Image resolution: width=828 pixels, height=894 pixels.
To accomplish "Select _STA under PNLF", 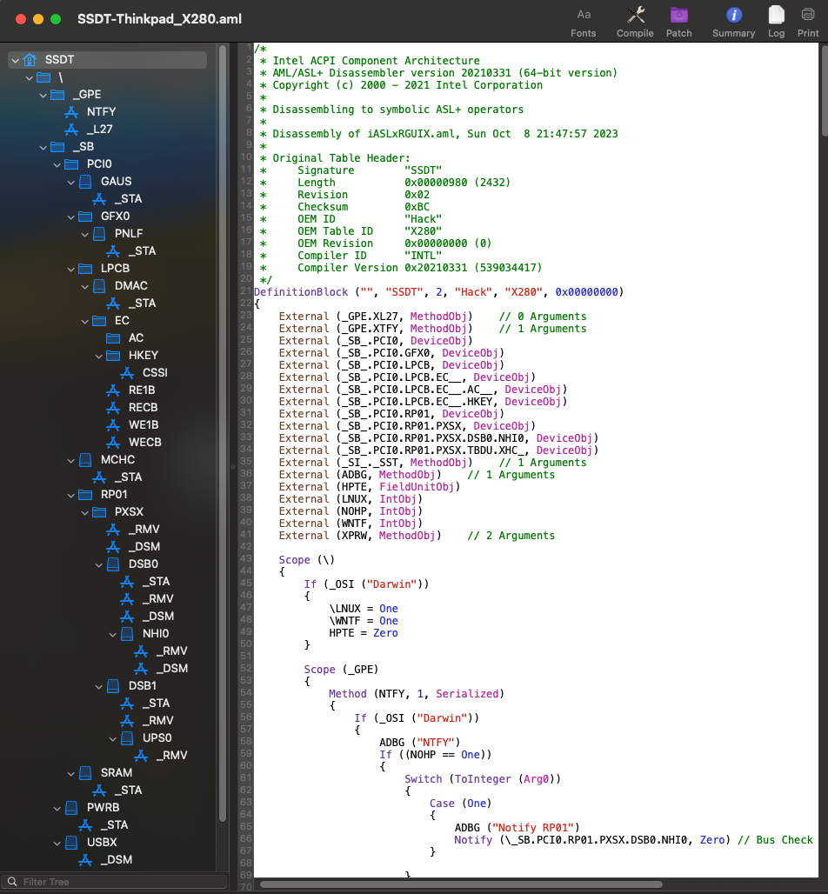I will tap(142, 250).
